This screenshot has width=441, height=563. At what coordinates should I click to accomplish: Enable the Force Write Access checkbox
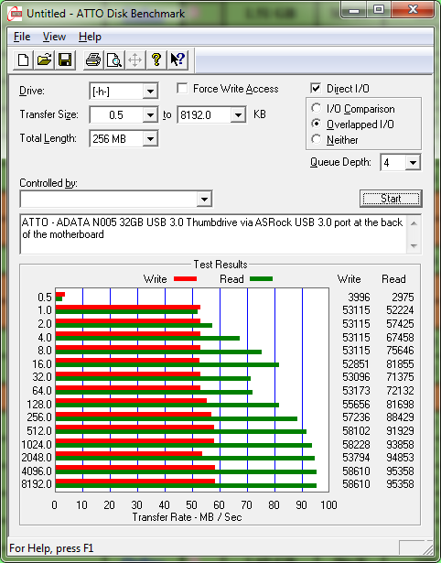tap(182, 88)
